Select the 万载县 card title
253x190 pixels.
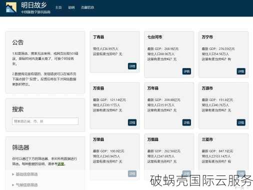click(x=153, y=139)
